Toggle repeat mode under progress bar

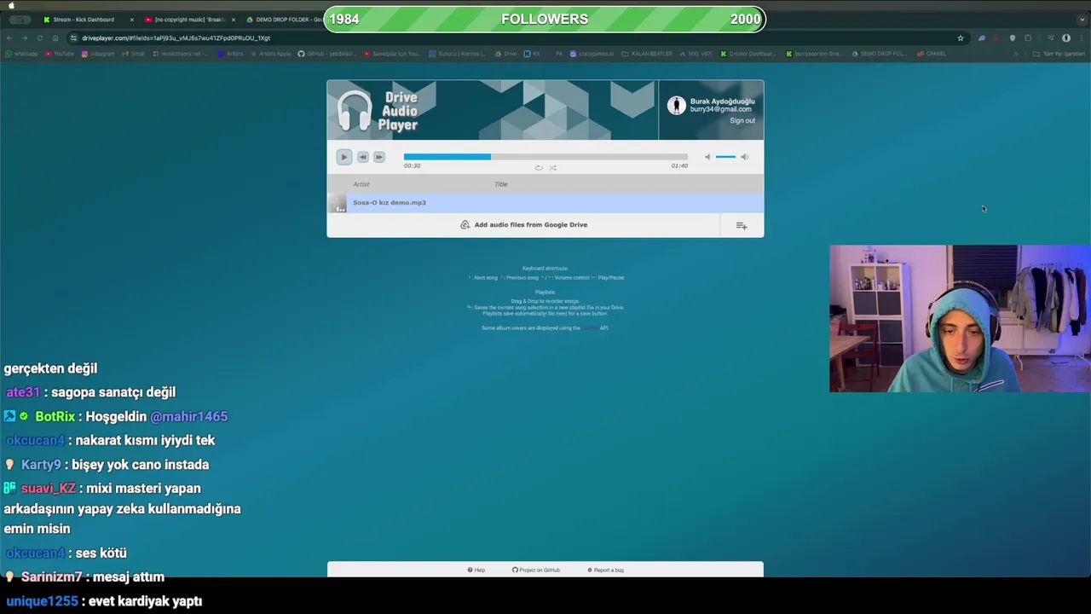click(539, 167)
